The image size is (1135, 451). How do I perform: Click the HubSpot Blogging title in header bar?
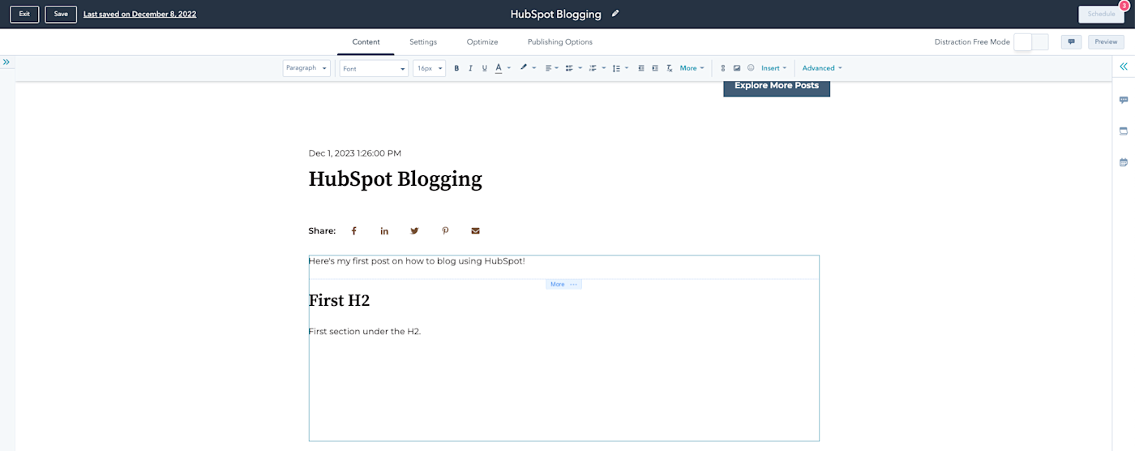tap(555, 14)
